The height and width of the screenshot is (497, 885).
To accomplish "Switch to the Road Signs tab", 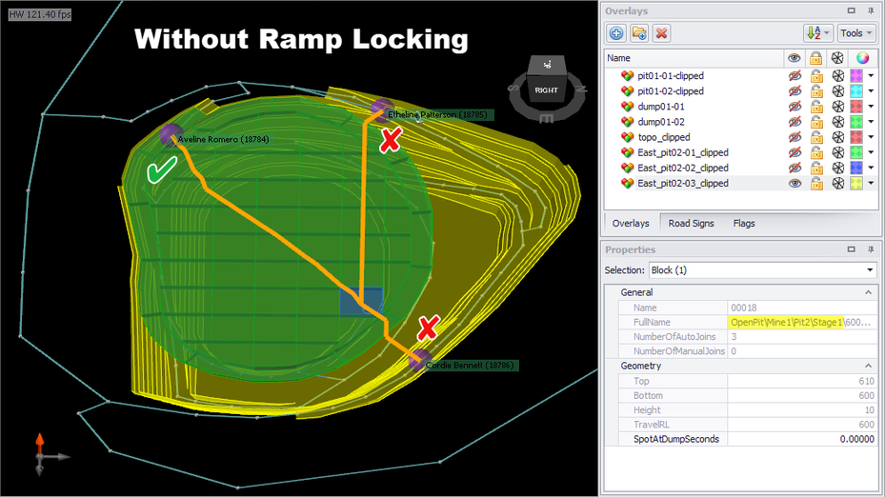I will click(691, 224).
